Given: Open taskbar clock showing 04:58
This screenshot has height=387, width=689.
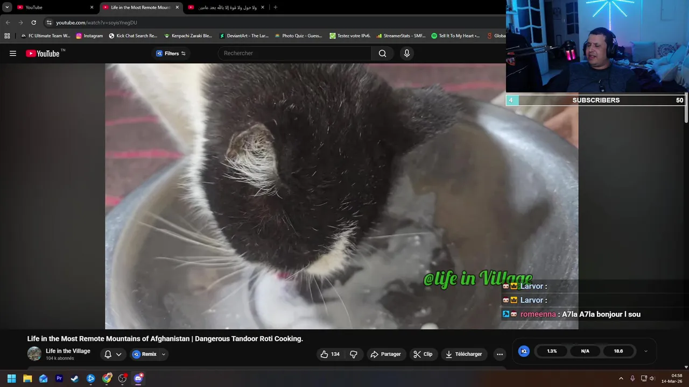Looking at the screenshot, I should coord(673,378).
